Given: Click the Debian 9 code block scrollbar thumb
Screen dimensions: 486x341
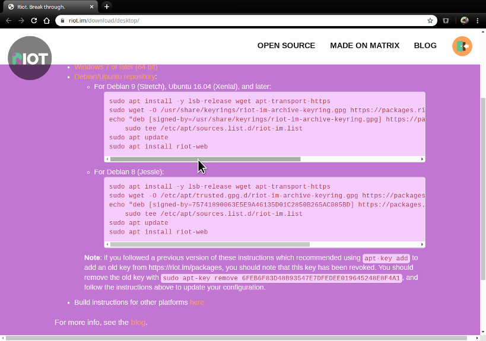Looking at the screenshot, I should coord(205,159).
